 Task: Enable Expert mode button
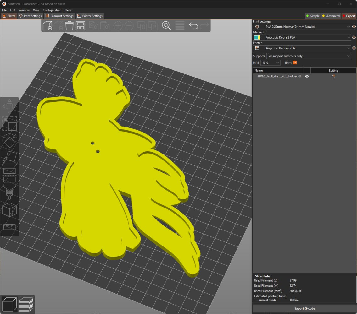click(x=349, y=16)
